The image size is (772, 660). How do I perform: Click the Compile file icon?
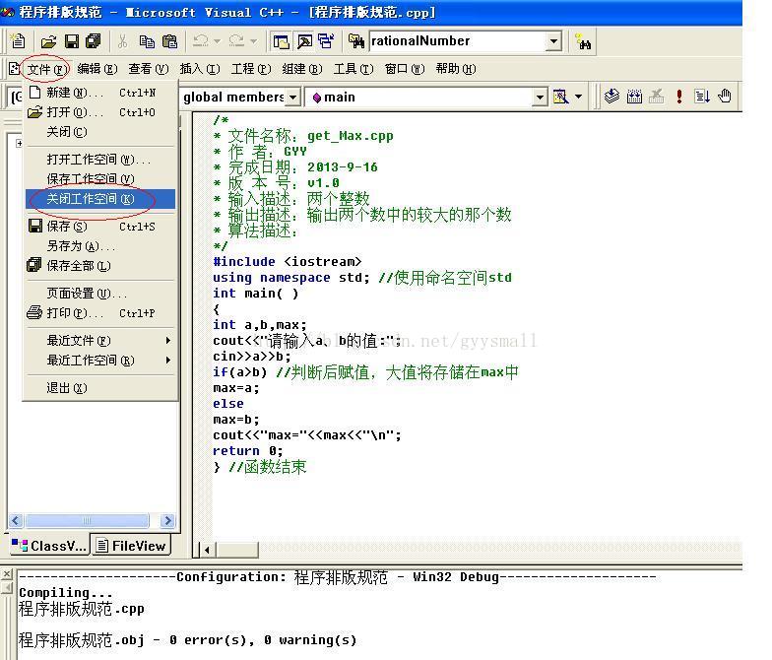click(x=611, y=97)
